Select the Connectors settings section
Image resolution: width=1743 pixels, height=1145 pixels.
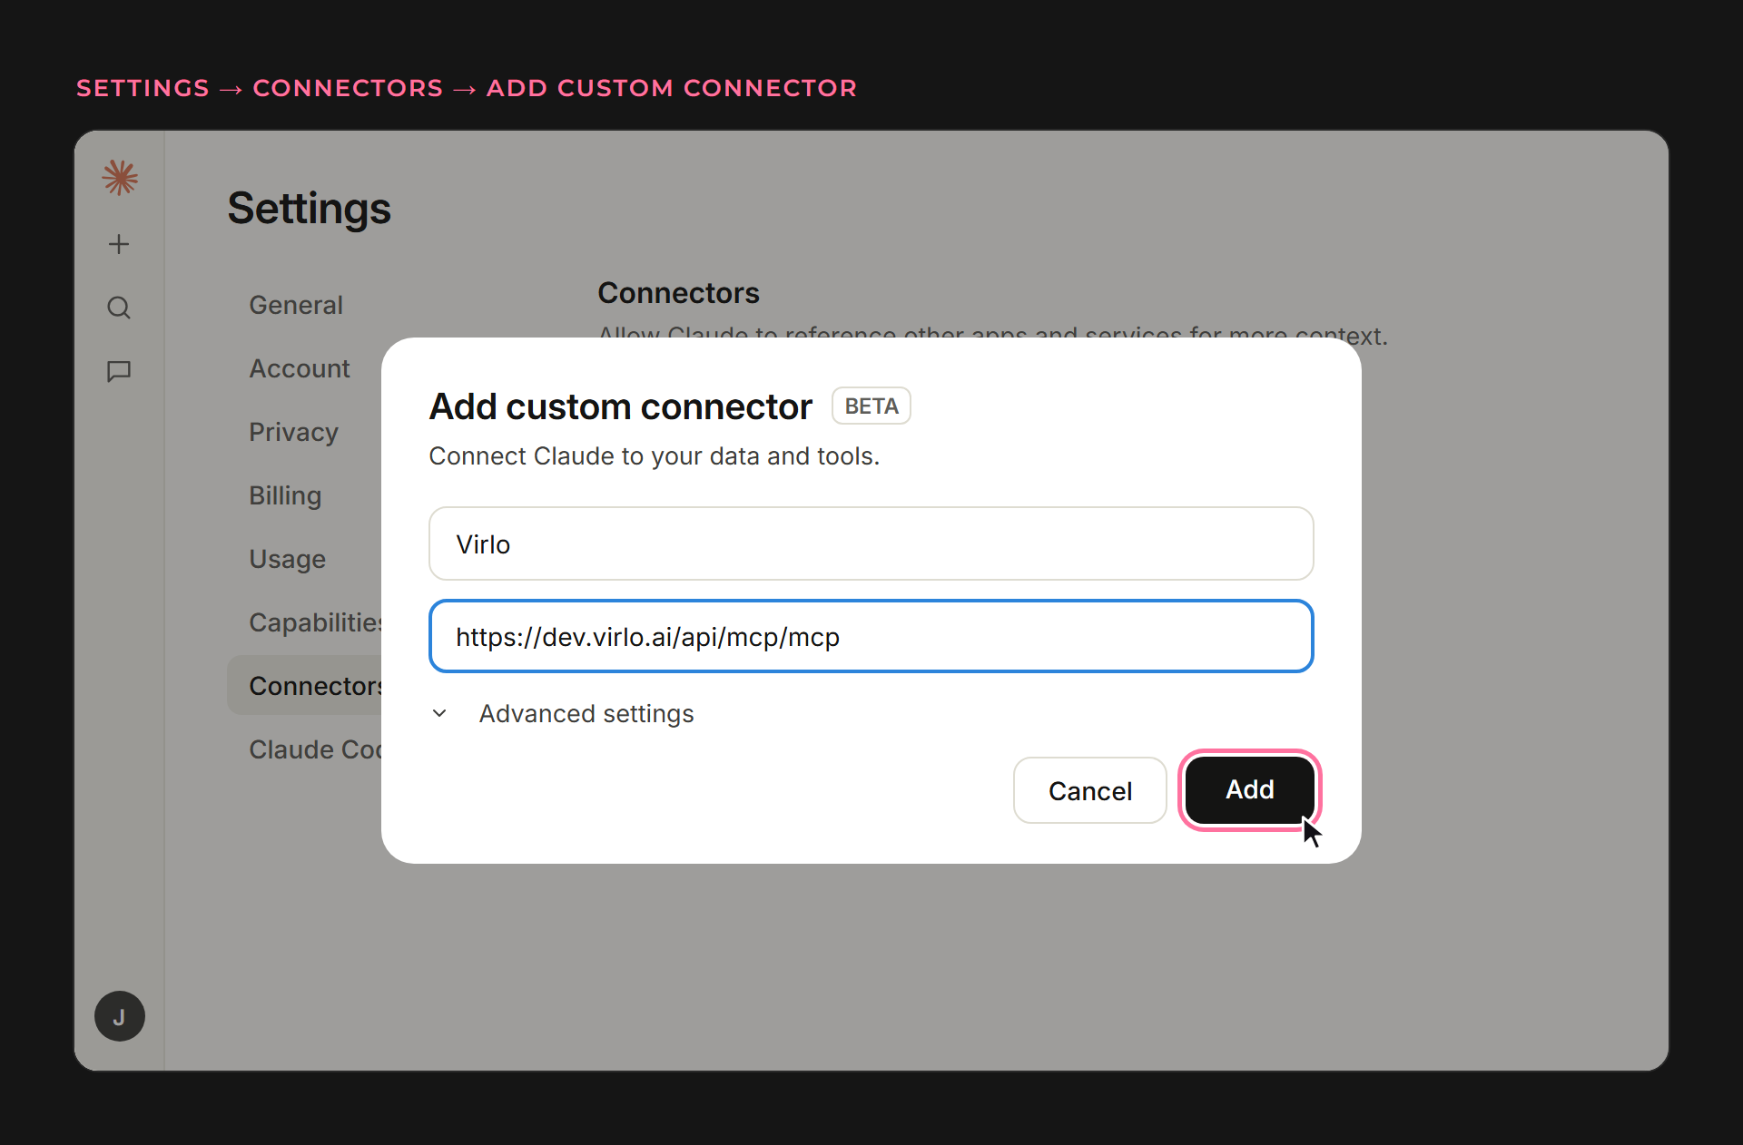click(x=305, y=685)
